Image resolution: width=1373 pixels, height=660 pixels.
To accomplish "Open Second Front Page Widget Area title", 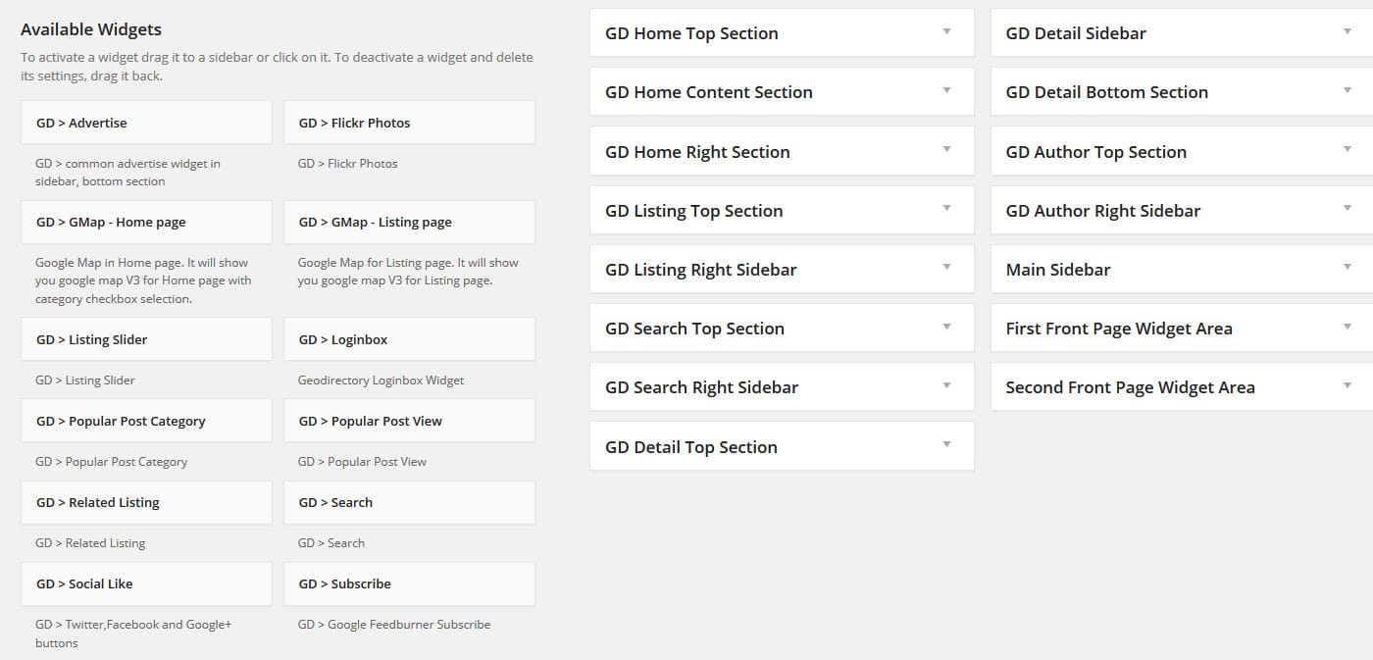I will 1130,387.
